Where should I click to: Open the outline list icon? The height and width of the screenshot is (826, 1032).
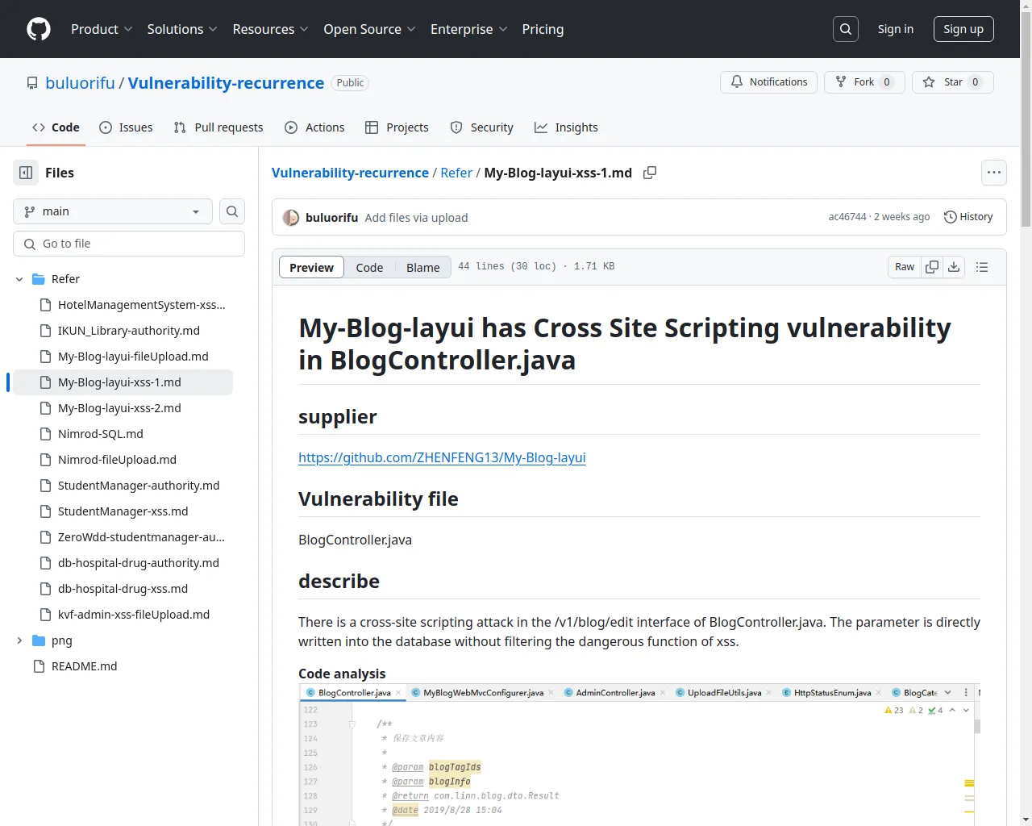click(982, 267)
